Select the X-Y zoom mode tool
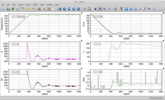The height and width of the screenshot is (100, 165). (x=95, y=9)
